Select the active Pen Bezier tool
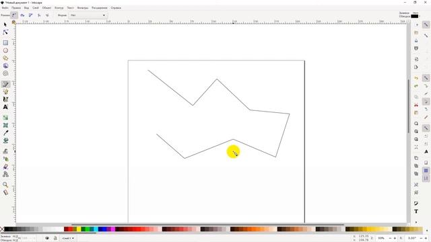This screenshot has width=431, height=242. tap(5, 84)
